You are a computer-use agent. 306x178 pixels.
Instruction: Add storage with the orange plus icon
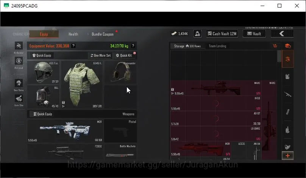point(288,156)
